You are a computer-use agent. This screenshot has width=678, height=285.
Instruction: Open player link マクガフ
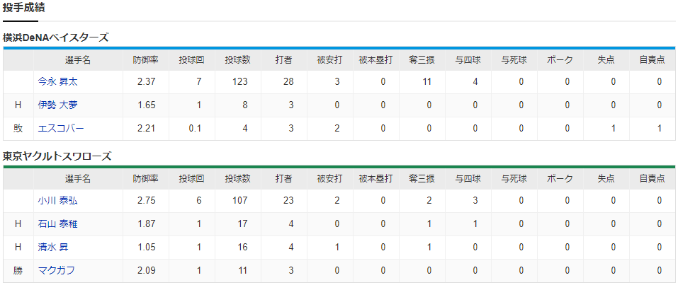coord(56,270)
